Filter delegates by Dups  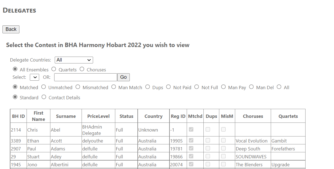(x=148, y=87)
